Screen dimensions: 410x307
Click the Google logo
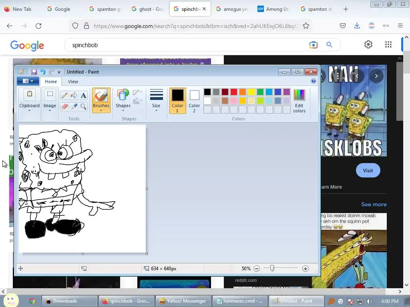click(x=27, y=46)
